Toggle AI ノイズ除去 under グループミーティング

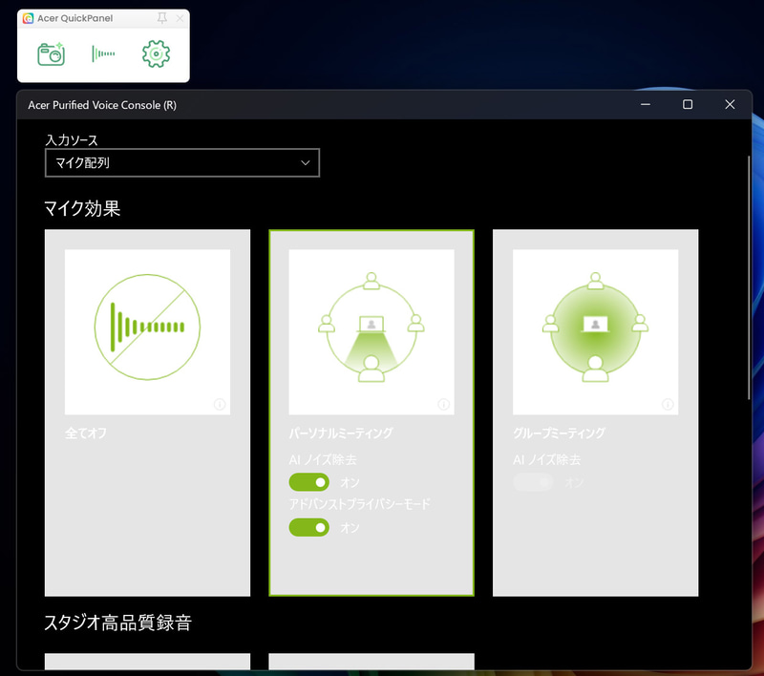point(533,482)
